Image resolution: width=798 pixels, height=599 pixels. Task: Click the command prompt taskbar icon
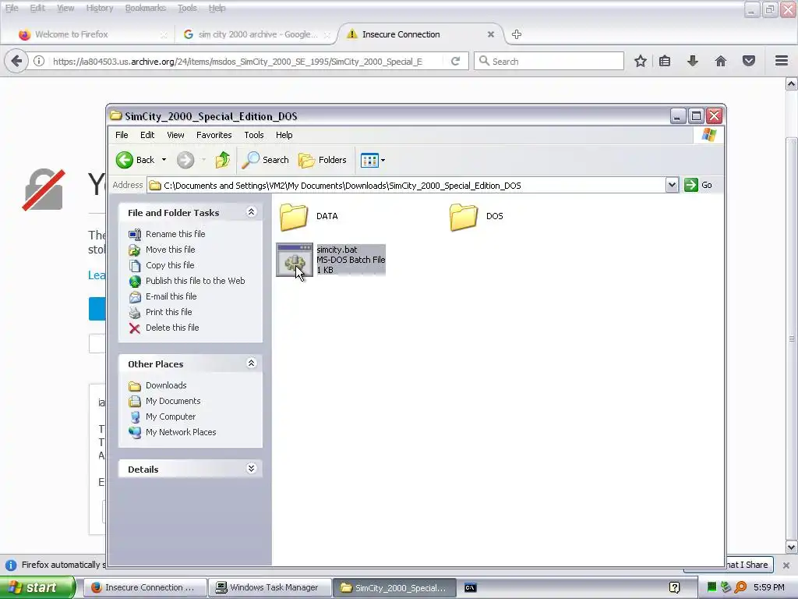point(470,588)
